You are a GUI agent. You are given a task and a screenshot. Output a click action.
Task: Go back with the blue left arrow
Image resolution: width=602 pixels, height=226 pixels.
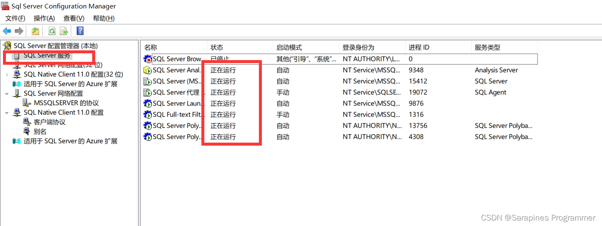tap(7, 31)
